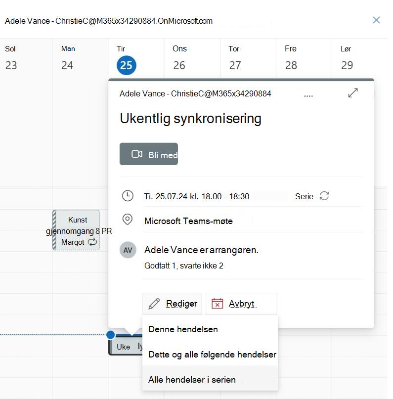This screenshot has width=393, height=399.
Task: Click the Ukentlig synkronisering event title
Action: point(190,119)
